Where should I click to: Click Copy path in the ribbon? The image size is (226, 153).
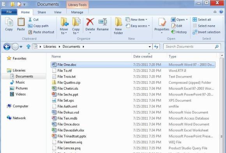tap(38, 26)
